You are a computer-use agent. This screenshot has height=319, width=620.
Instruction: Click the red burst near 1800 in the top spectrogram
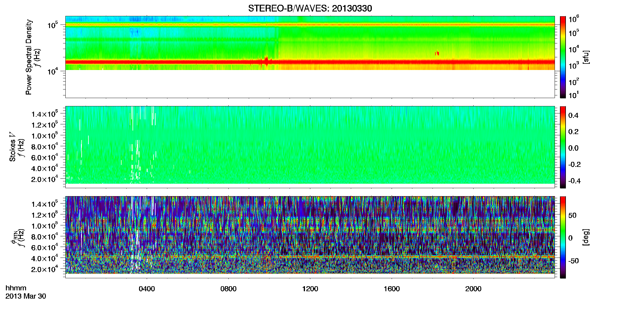click(x=437, y=53)
